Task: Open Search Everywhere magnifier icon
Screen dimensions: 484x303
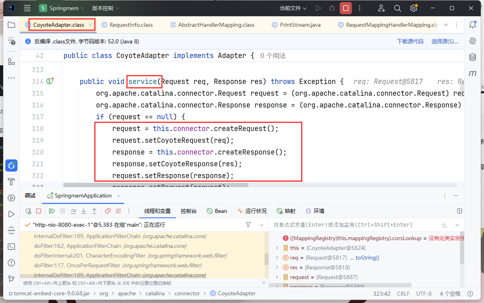Action: point(397,8)
